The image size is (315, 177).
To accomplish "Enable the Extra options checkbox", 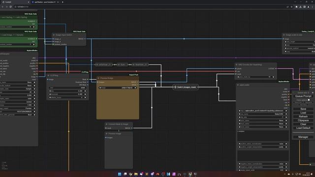I will tap(309, 100).
